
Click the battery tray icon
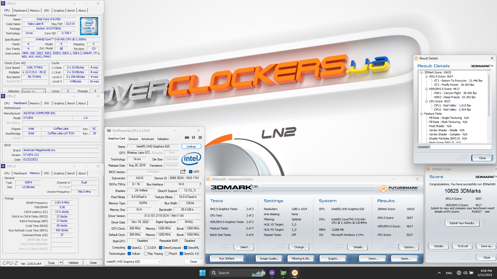471,273
